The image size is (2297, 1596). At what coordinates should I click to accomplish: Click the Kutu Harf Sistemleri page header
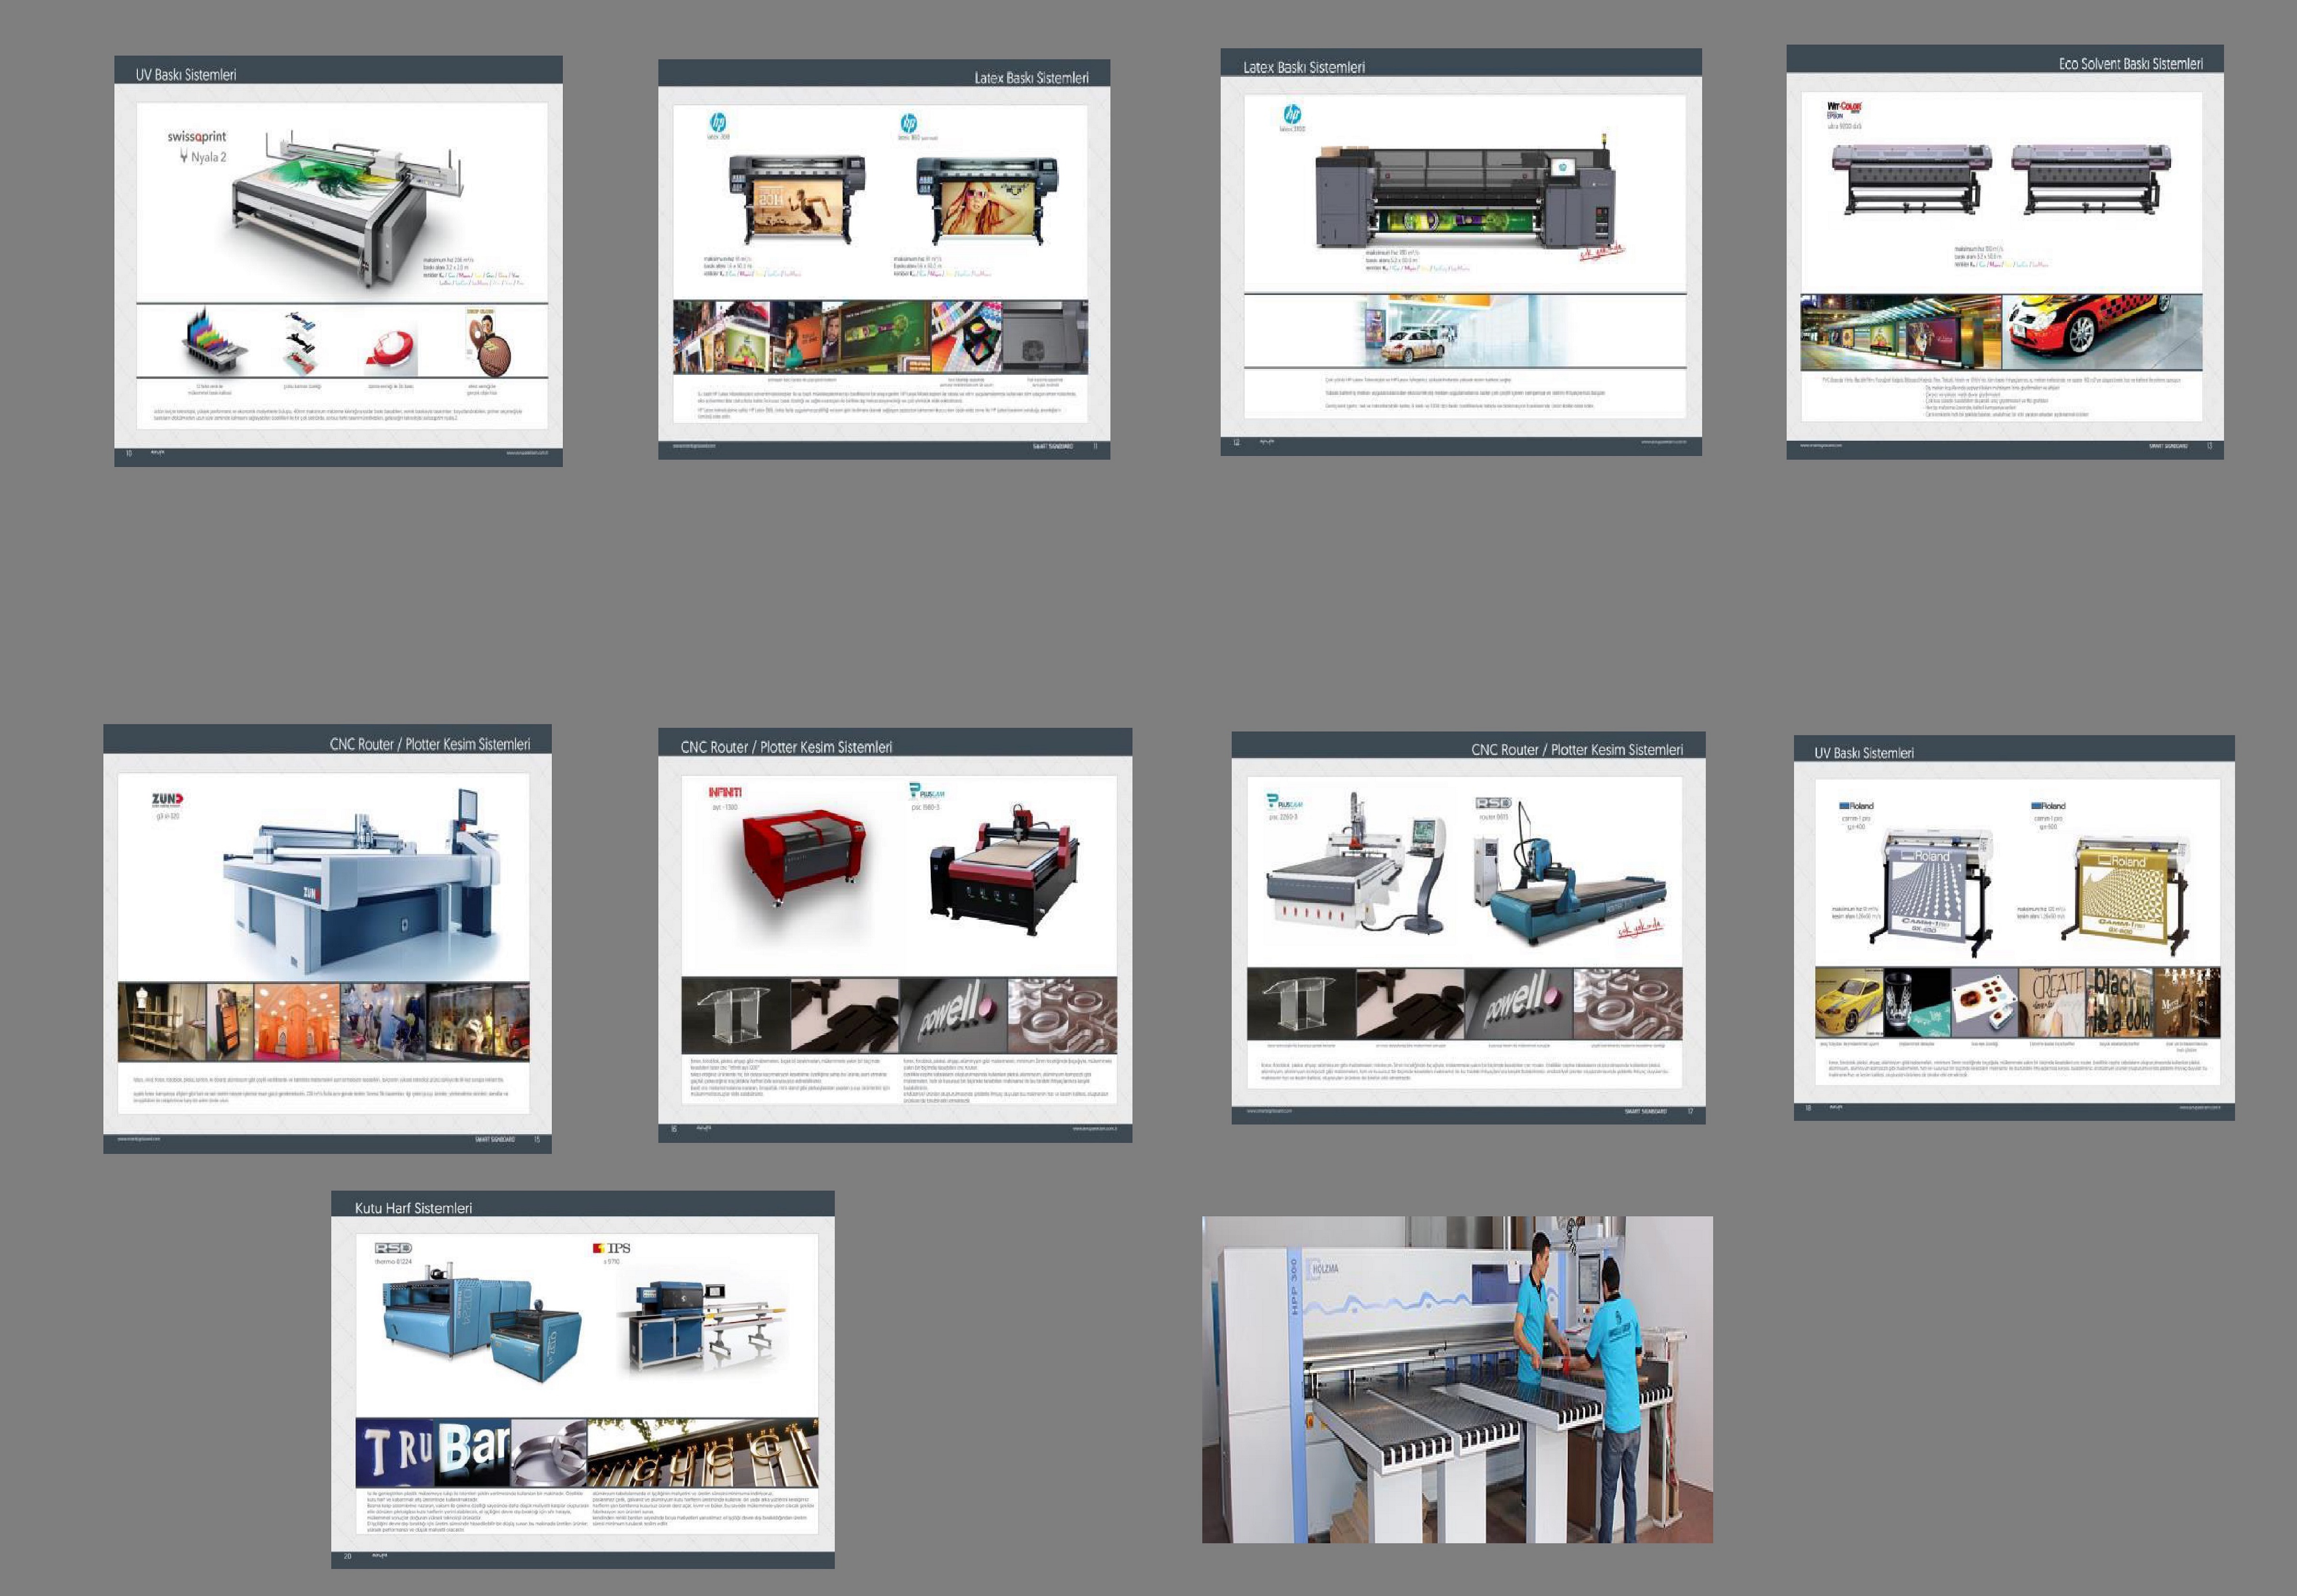[413, 1208]
